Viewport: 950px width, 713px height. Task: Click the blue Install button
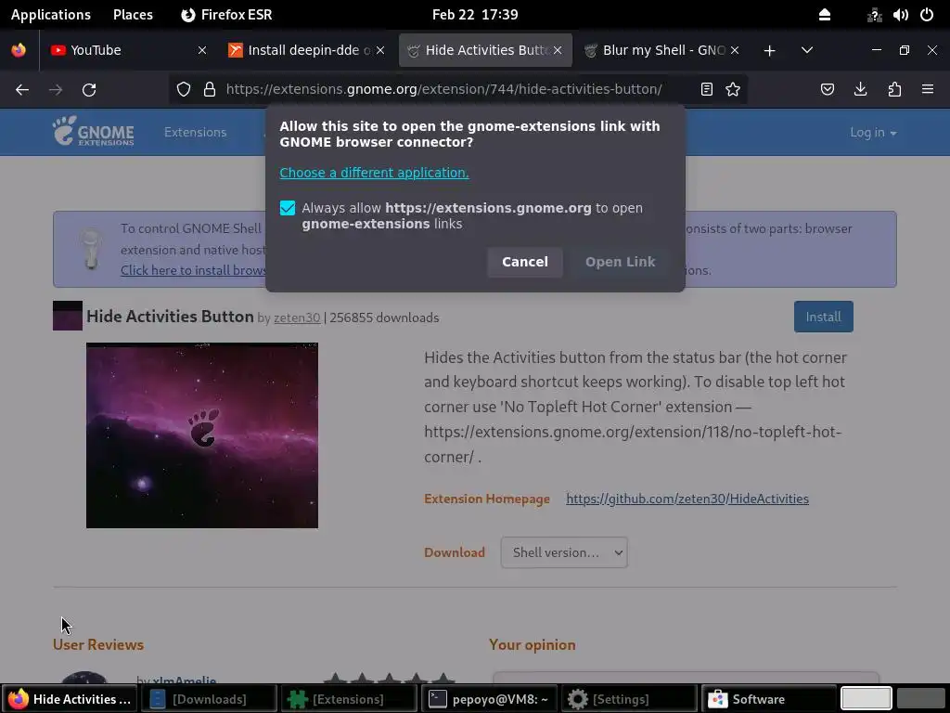point(824,317)
